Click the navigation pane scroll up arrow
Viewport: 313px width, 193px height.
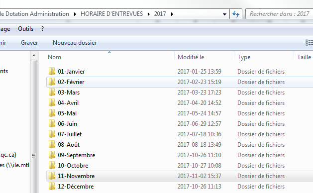(x=34, y=55)
